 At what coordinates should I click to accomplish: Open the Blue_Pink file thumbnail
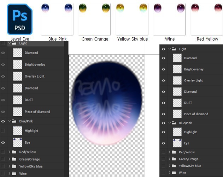57,19
